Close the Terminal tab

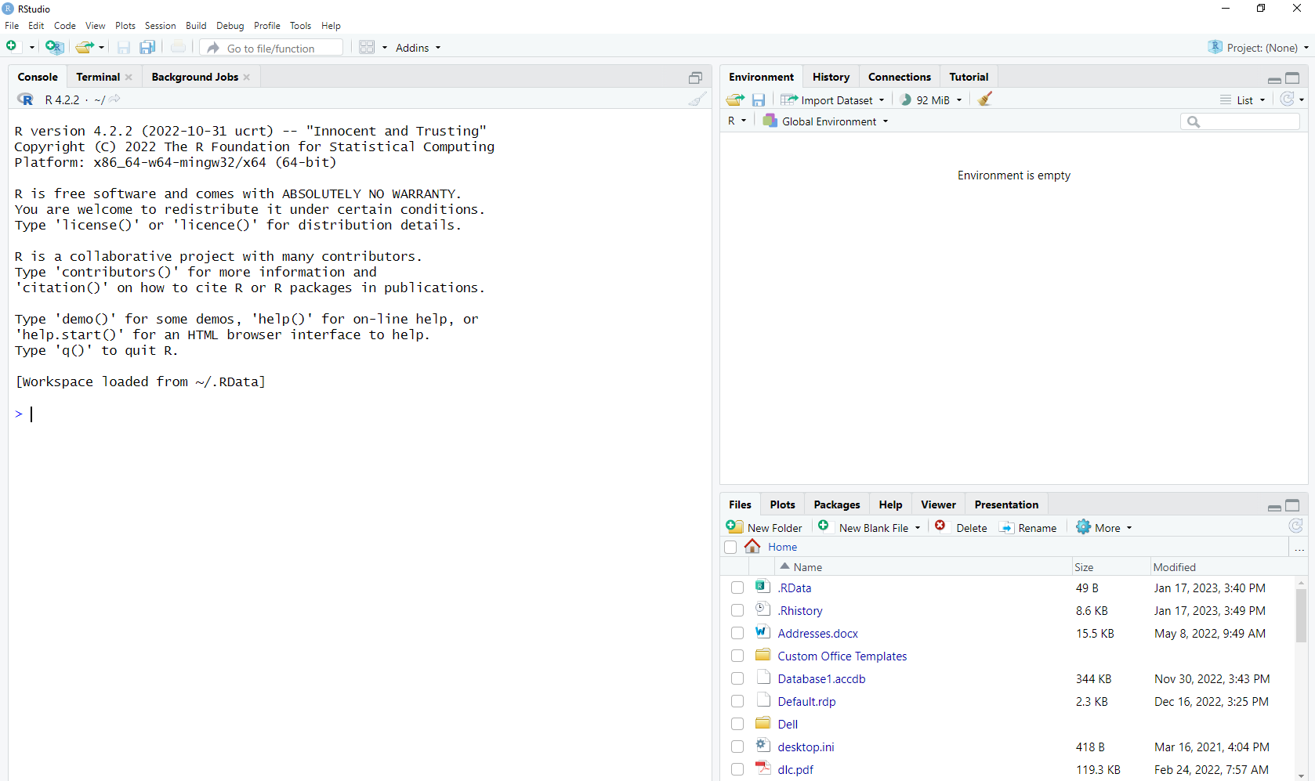(129, 77)
